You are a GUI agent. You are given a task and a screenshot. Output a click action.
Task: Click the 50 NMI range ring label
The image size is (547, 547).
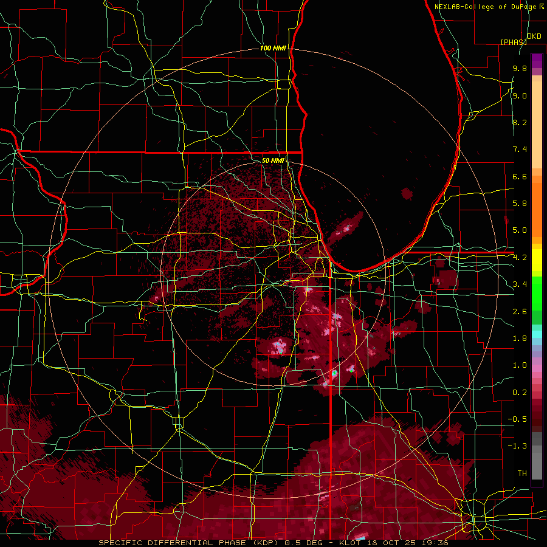273,160
